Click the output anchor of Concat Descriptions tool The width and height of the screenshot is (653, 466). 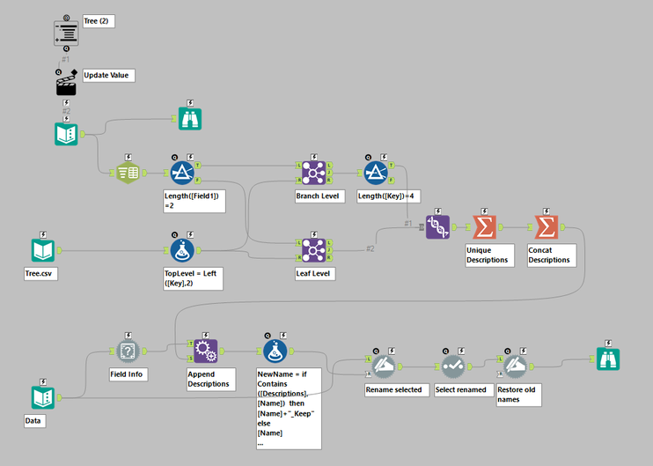(x=562, y=227)
